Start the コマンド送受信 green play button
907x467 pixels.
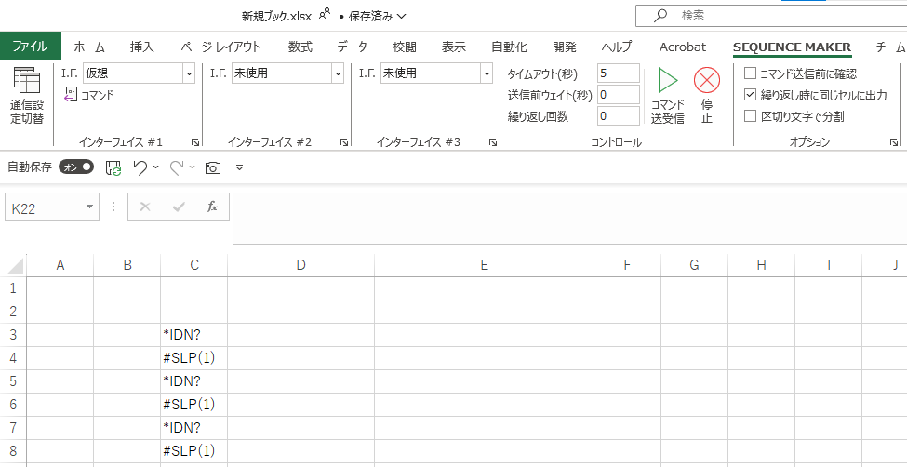[x=668, y=80]
